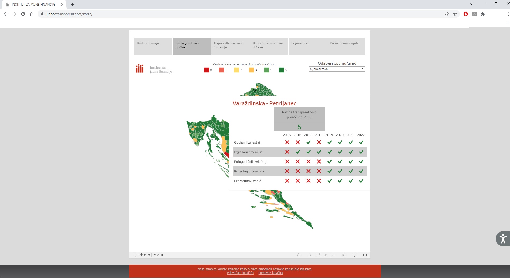This screenshot has width=510, height=278.
Task: Click the Tableau share icon
Action: (x=343, y=255)
